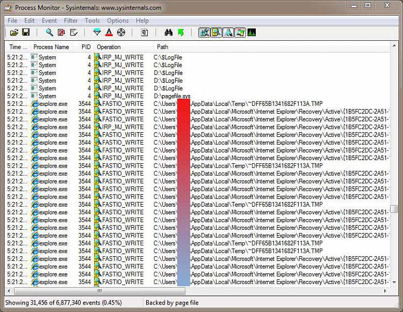Click the Operation column header
This screenshot has width=403, height=312.
[124, 47]
